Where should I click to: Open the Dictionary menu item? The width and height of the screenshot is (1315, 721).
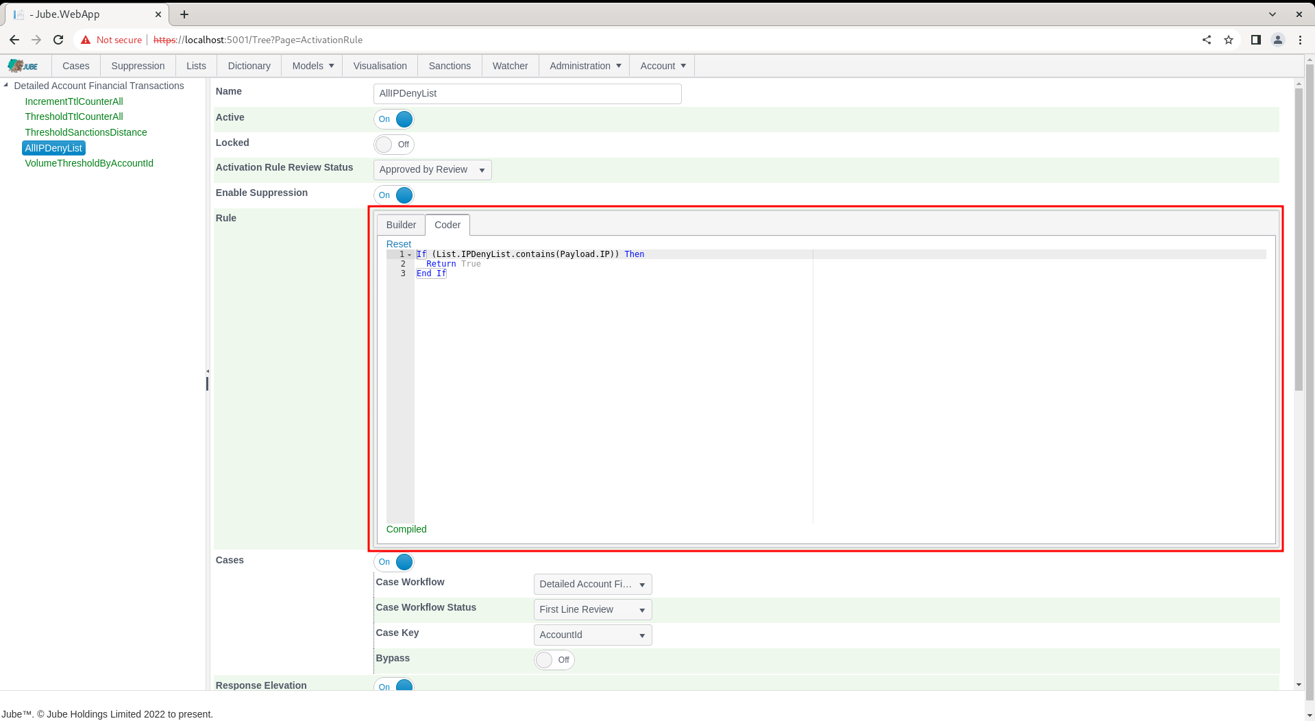[249, 66]
